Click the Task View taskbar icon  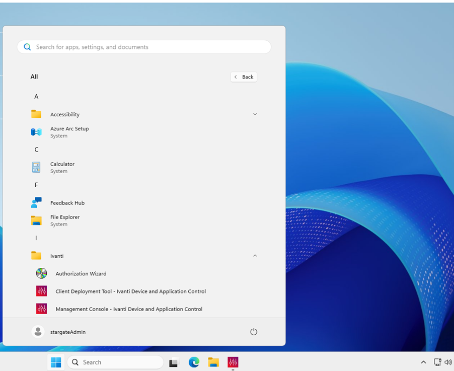coord(174,362)
